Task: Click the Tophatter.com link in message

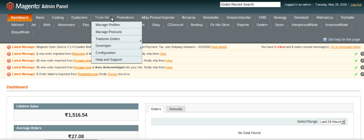Action: point(88,74)
